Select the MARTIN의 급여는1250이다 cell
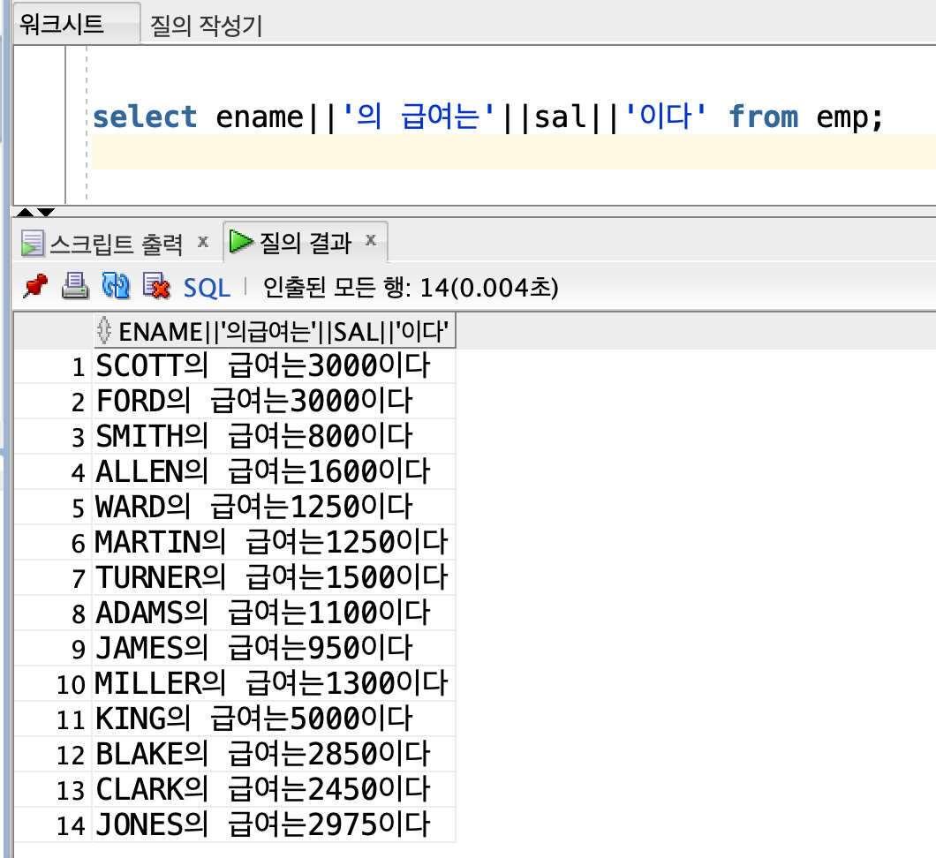This screenshot has height=858, width=936. click(274, 542)
